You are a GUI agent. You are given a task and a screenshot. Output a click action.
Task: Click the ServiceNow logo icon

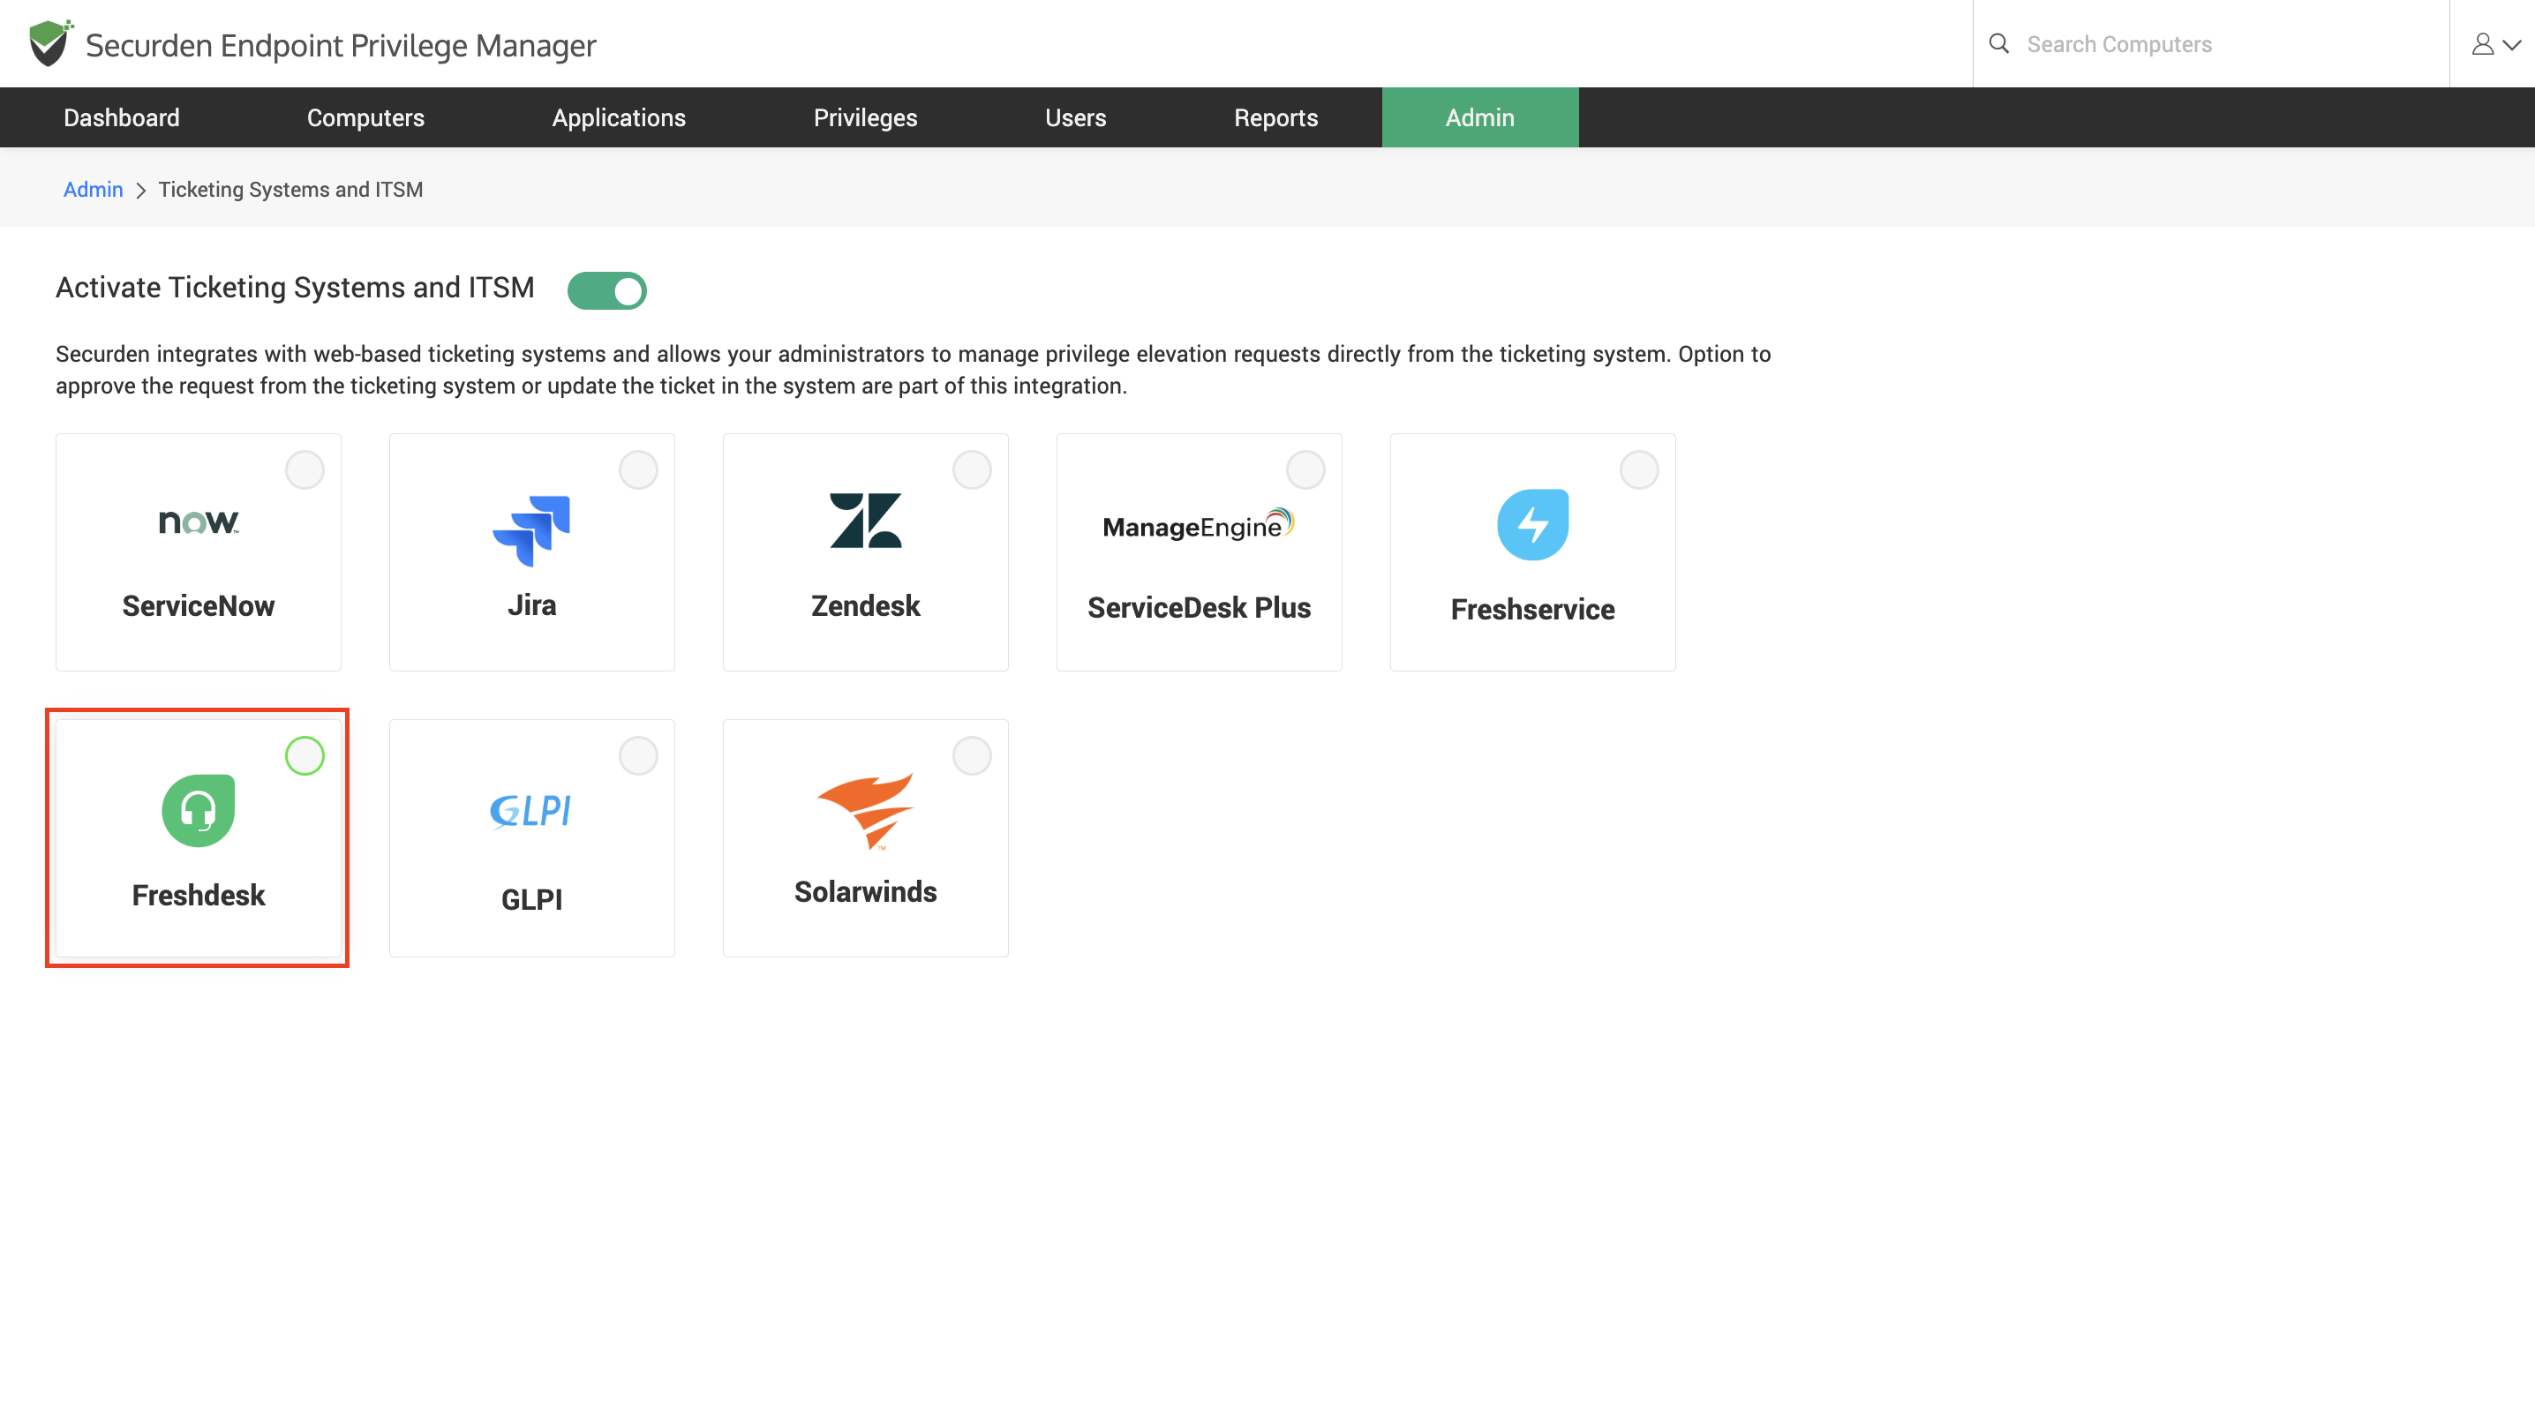click(198, 521)
